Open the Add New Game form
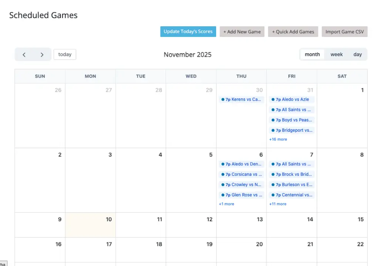Viewport: 379px width, 266px height. [x=242, y=31]
